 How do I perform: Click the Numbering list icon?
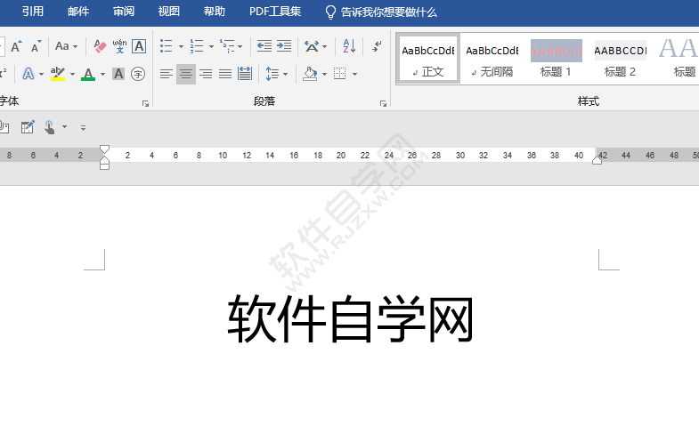click(197, 46)
